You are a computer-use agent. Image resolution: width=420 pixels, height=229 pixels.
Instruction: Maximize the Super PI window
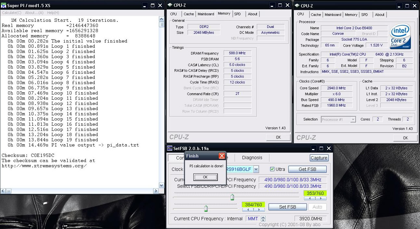[152, 6]
